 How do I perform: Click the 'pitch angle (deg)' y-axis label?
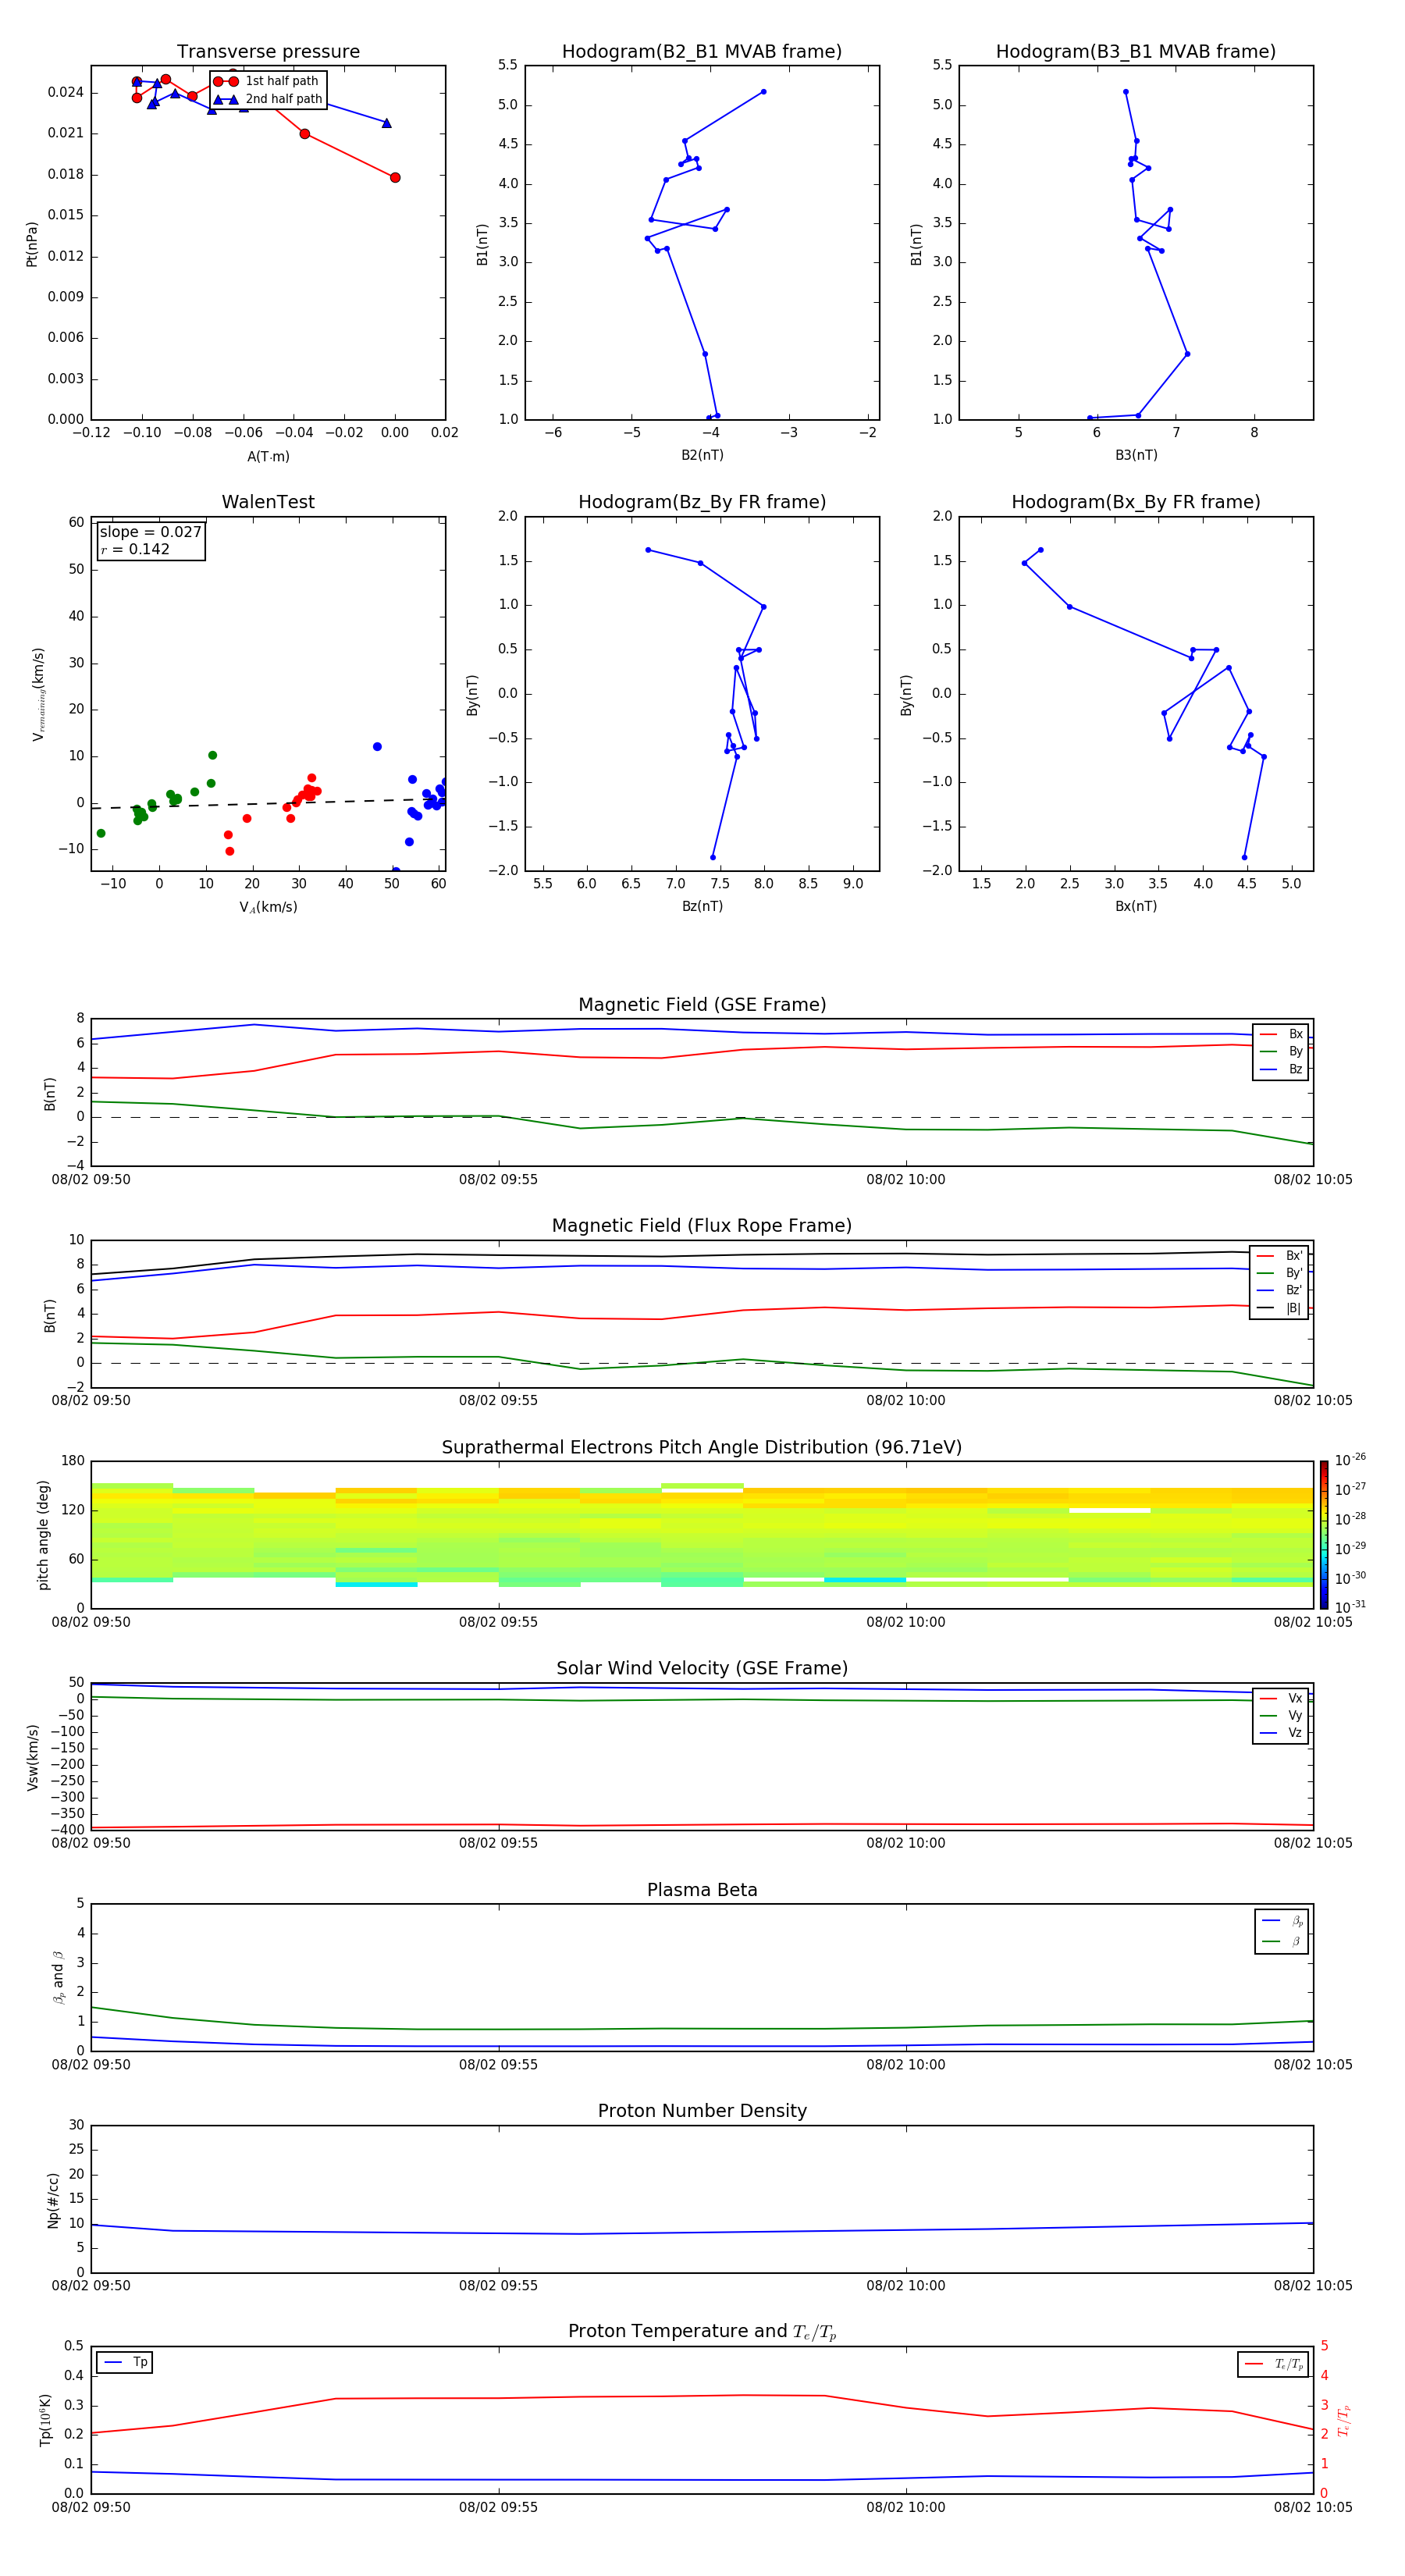pyautogui.click(x=43, y=1535)
